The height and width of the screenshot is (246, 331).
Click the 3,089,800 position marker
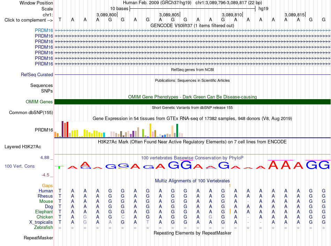pyautogui.click(x=106, y=15)
